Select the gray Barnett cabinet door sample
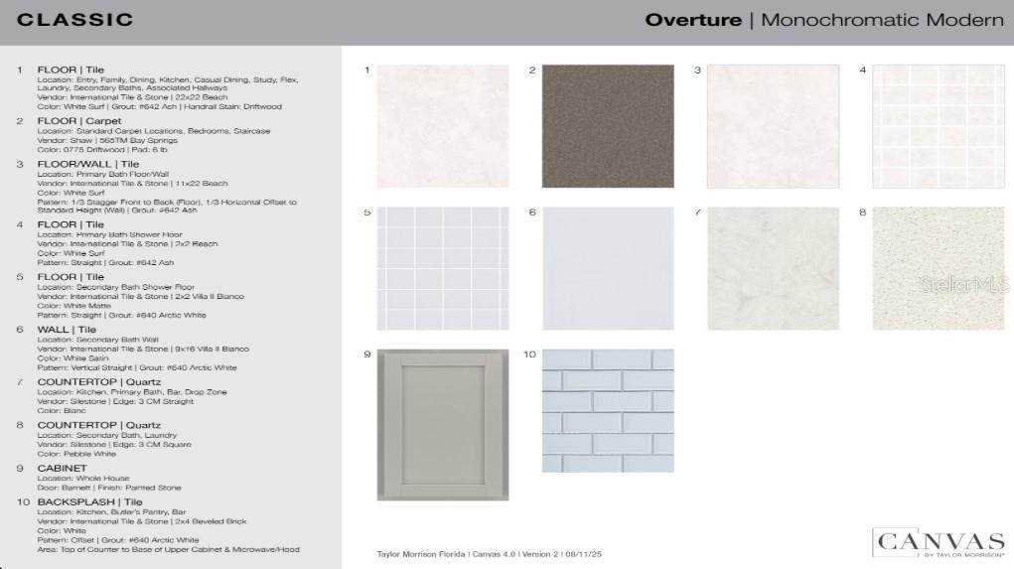Viewport: 1014px width, 569px height. (442, 424)
